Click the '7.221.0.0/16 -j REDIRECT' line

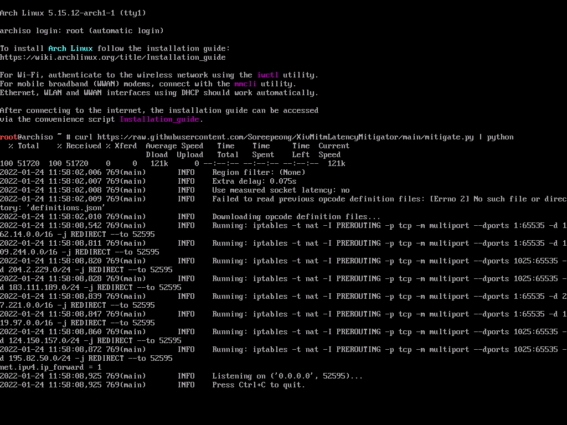coord(78,305)
